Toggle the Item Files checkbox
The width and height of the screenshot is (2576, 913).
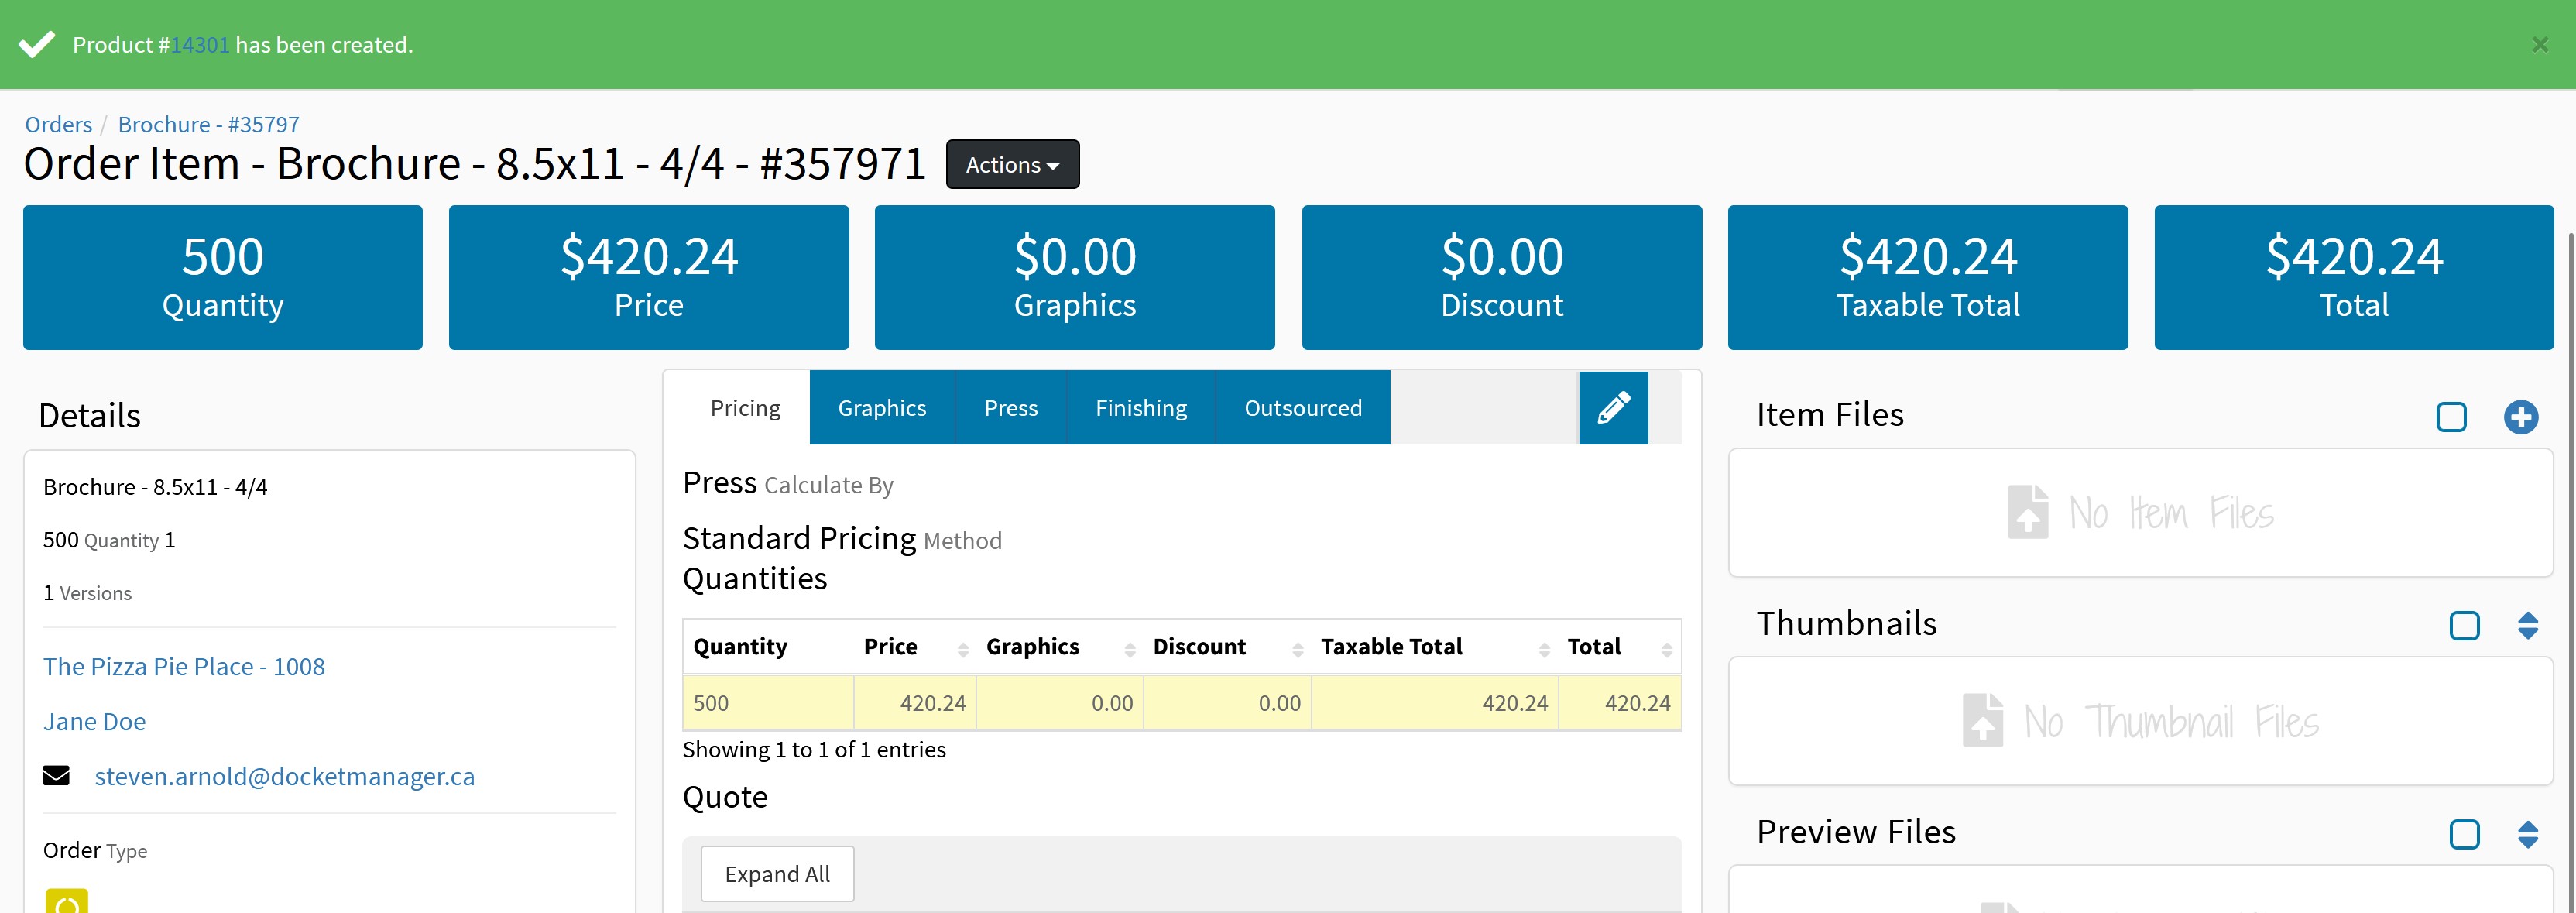[x=2451, y=417]
